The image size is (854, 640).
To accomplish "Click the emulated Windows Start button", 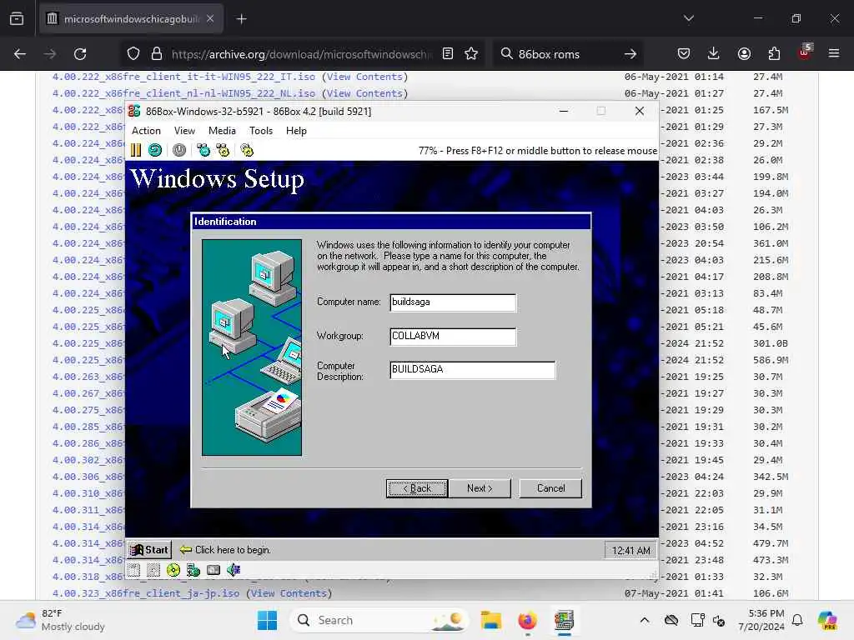I will coord(149,550).
